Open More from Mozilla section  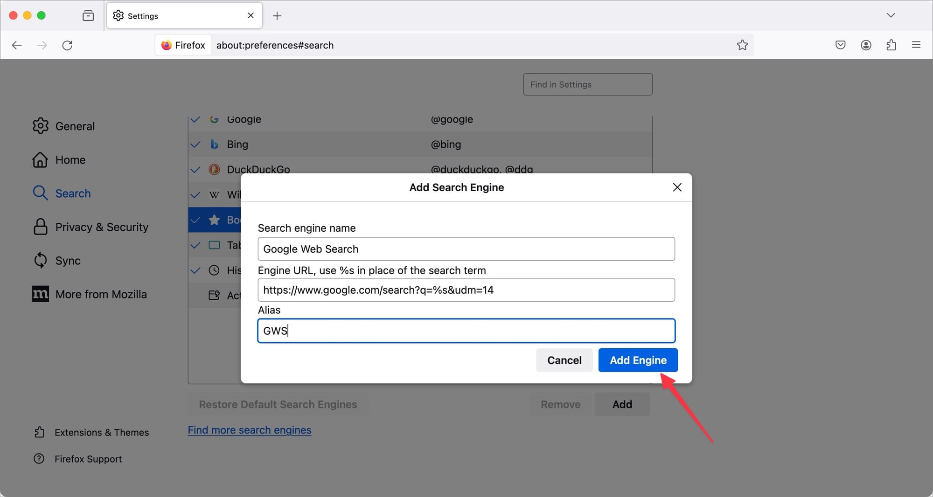click(x=90, y=294)
